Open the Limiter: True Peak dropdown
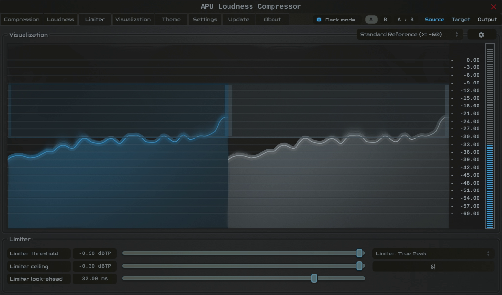Viewport: 502px width, 295px height. (433, 254)
